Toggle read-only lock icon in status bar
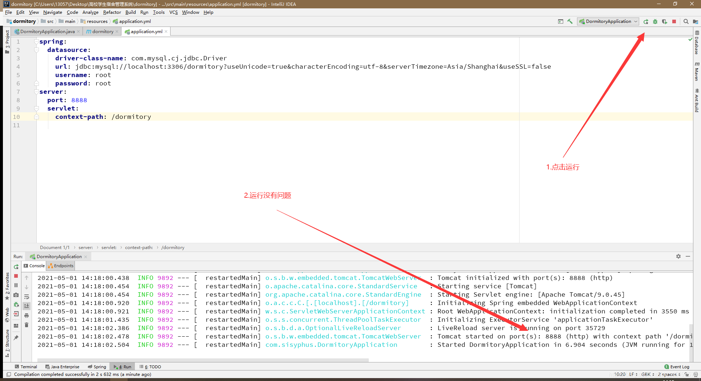The width and height of the screenshot is (701, 381). tap(687, 374)
